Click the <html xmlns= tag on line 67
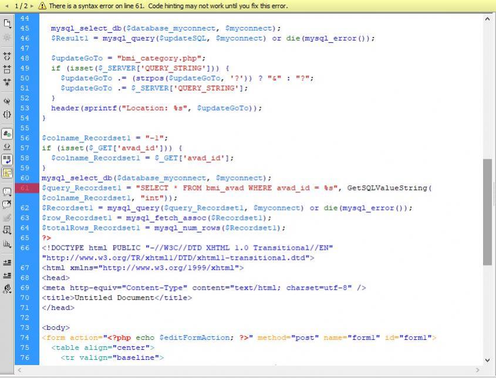 point(143,268)
